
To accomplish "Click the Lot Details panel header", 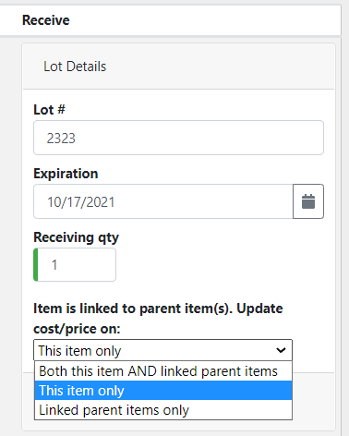I will click(x=178, y=67).
